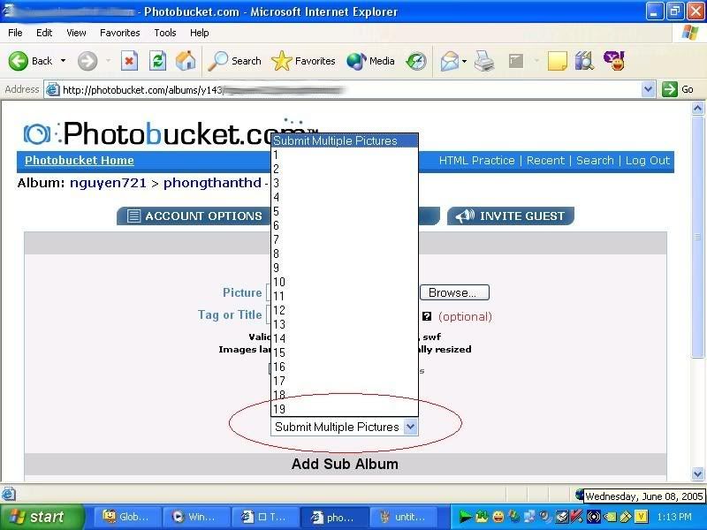The width and height of the screenshot is (707, 530).
Task: Click the Log Out link
Action: pos(648,161)
